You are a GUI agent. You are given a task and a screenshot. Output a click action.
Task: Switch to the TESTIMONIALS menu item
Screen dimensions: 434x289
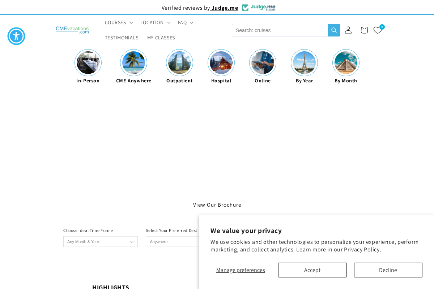[x=122, y=38]
